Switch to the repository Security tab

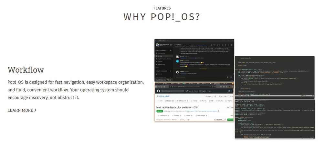coord(219,101)
